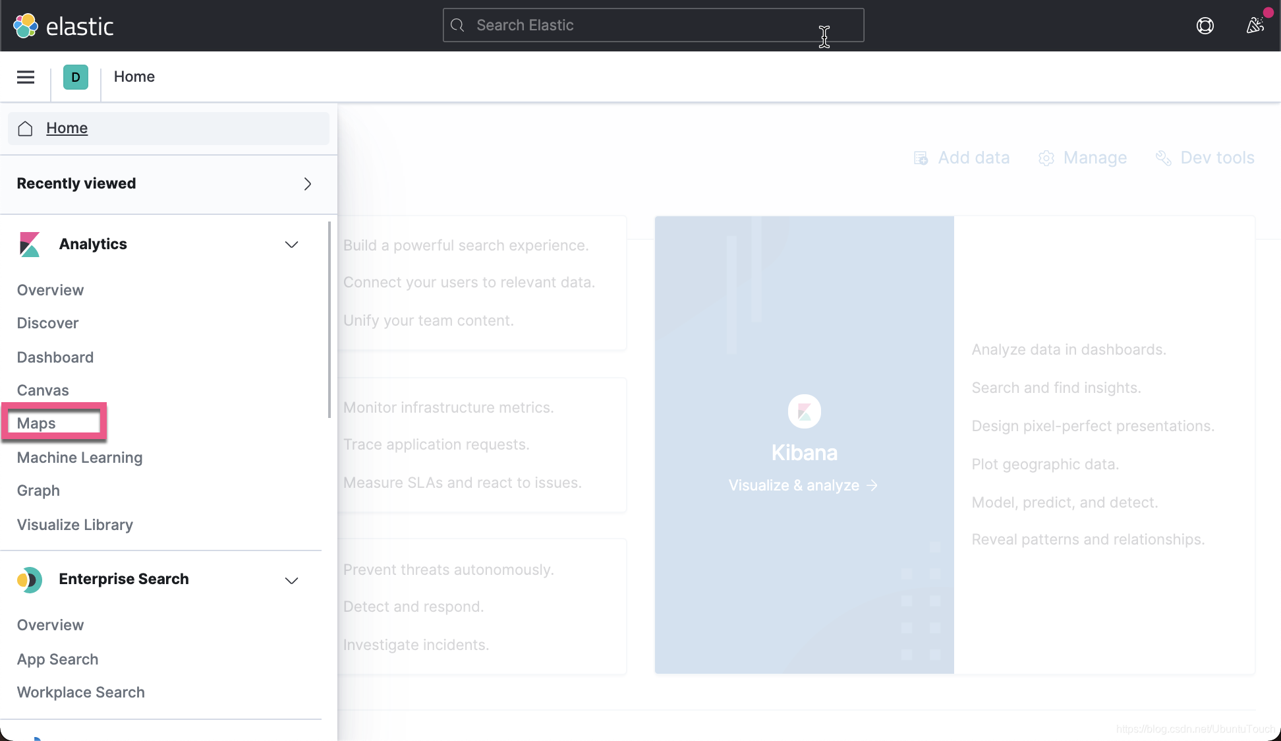1281x741 pixels.
Task: Expand the Recently viewed section
Action: pos(307,184)
